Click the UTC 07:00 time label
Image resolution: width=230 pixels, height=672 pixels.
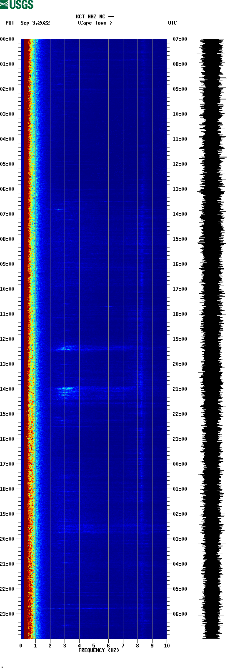[180, 39]
